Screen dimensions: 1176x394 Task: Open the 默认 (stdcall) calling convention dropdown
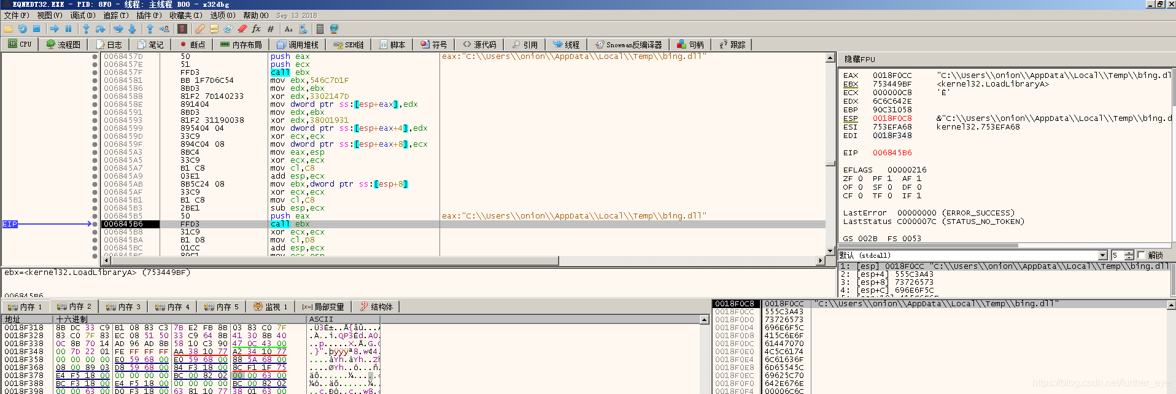(1103, 255)
